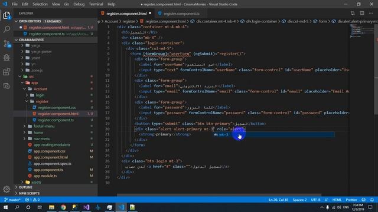Change indentation via Spaces: 2
This screenshot has width=378, height=212.
[x=299, y=200]
